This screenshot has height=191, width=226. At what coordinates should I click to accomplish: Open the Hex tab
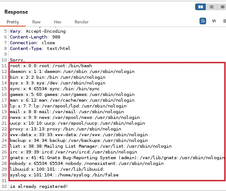click(x=57, y=22)
